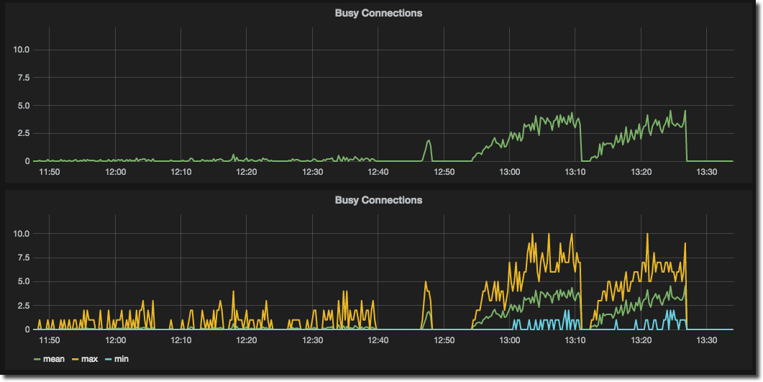Click the 13:30 time label in bottom panel
The image size is (763, 382).
tap(707, 340)
